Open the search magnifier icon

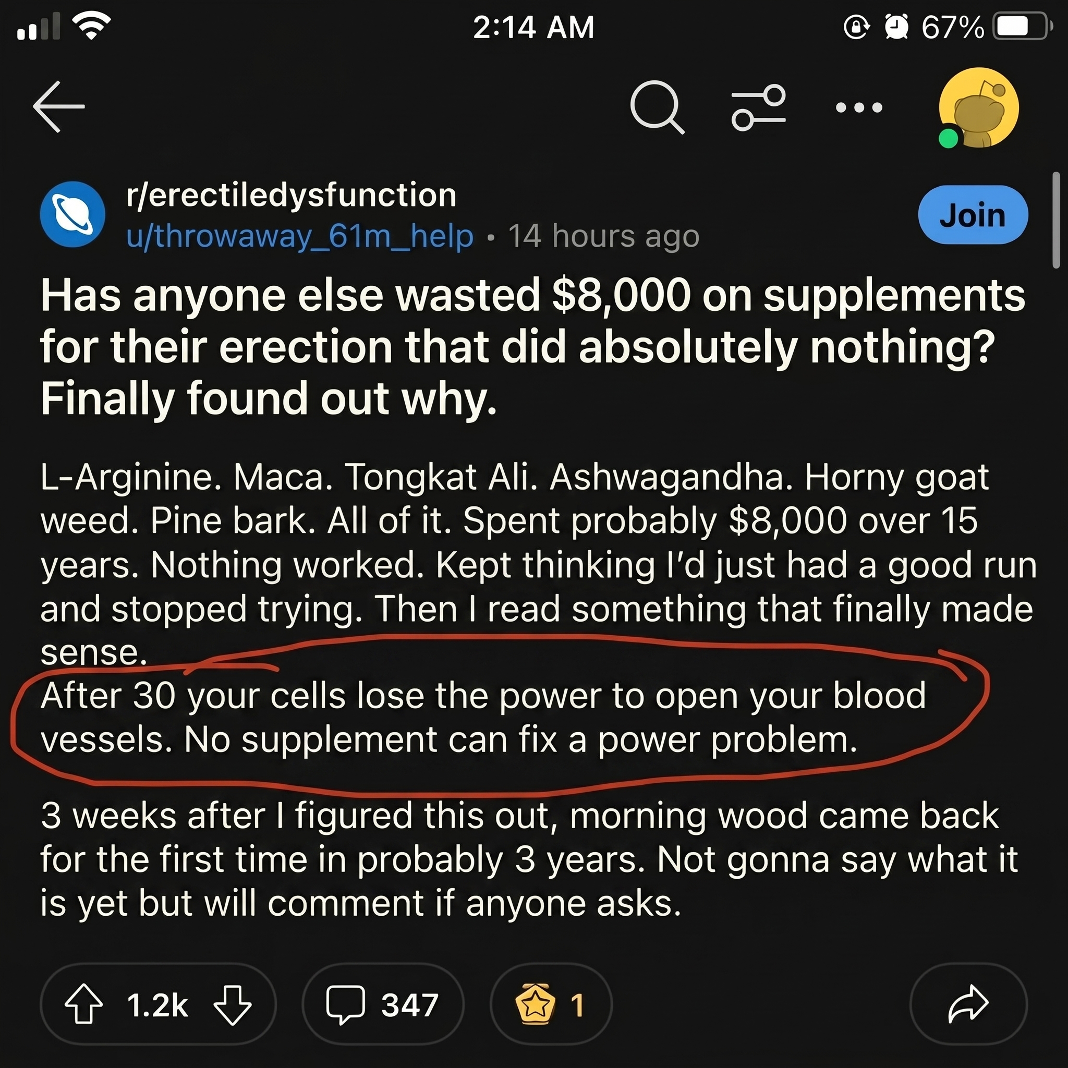pos(657,107)
